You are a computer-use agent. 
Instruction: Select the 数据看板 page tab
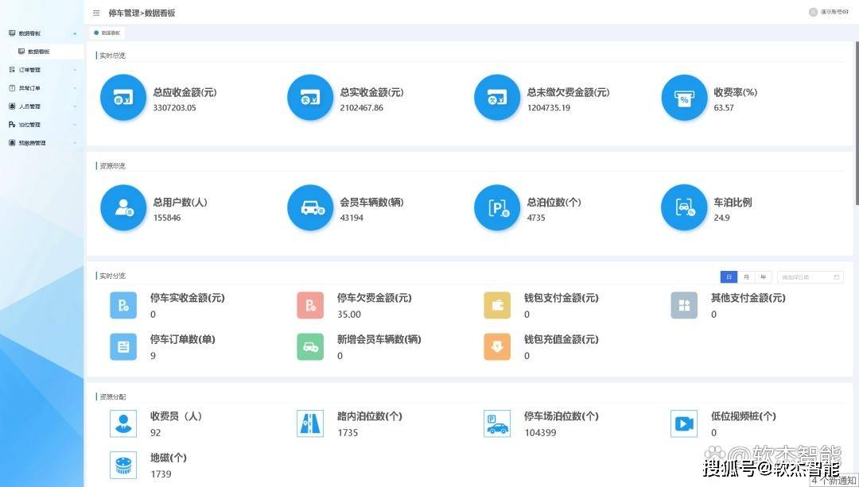[x=108, y=33]
